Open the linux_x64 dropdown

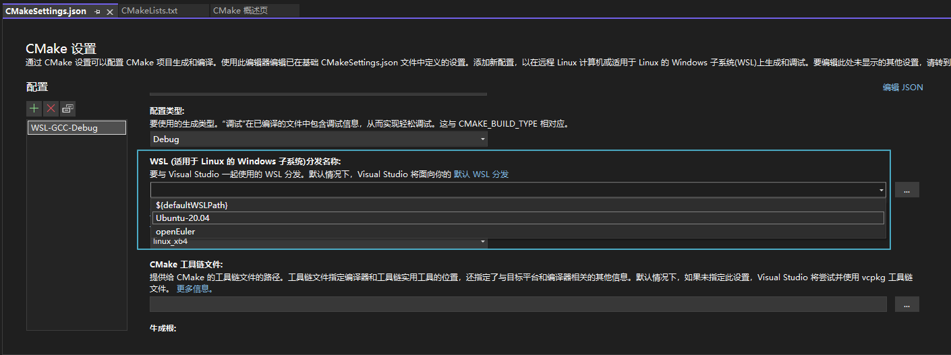(318, 241)
